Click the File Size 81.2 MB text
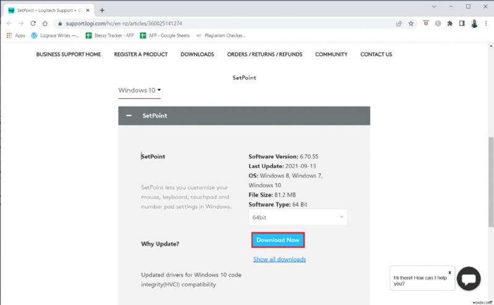Screen dimensions: 494x305 (272, 195)
